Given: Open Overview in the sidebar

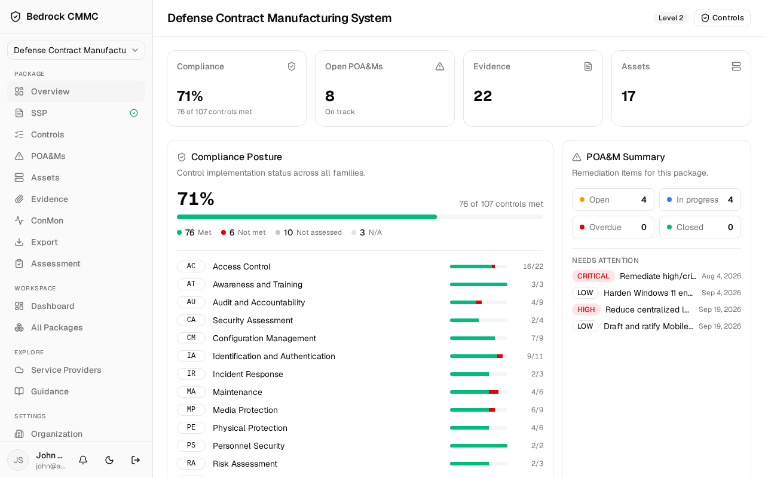Looking at the screenshot, I should point(76,91).
